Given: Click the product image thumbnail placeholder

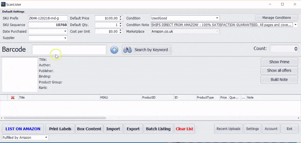Looking at the screenshot, I should point(20,74).
